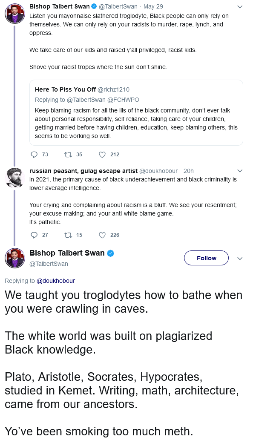Like the tweet with 226 likes
Image resolution: width=256 pixels, height=443 pixels.
102,235
